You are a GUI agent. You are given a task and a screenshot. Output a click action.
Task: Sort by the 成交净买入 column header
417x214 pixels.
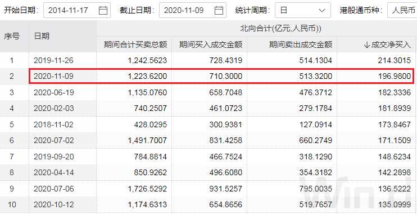click(x=387, y=44)
